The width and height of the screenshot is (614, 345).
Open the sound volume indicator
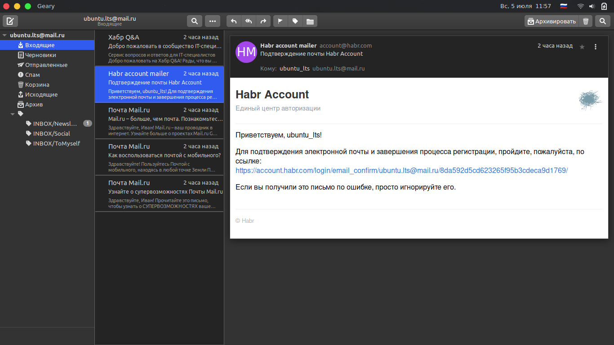[592, 6]
